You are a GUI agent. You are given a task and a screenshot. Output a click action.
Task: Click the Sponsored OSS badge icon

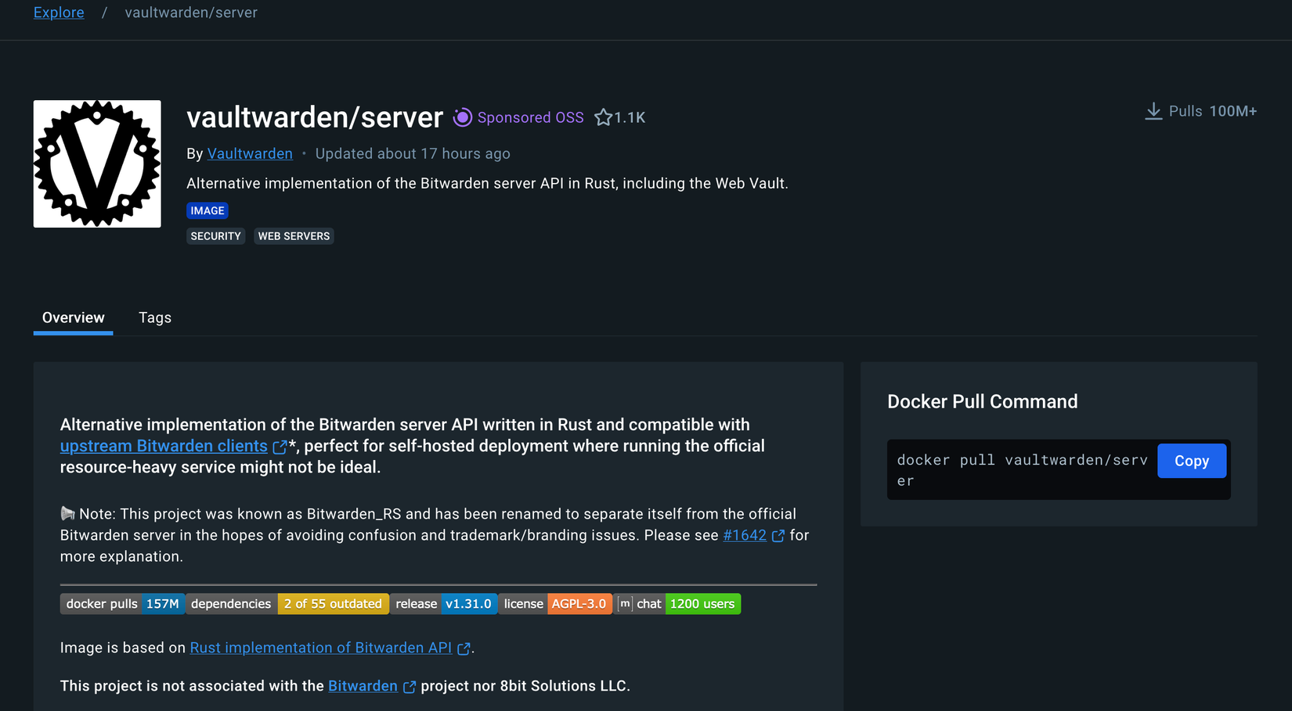463,117
